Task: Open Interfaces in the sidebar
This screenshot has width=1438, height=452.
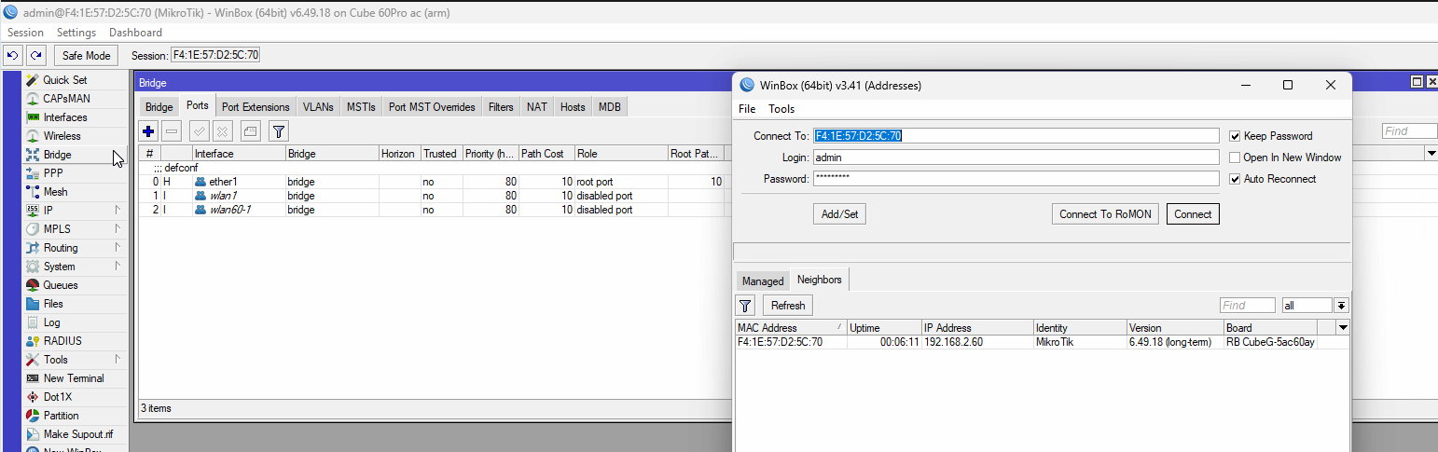Action: click(64, 117)
